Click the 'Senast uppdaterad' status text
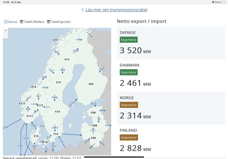 click(x=42, y=158)
